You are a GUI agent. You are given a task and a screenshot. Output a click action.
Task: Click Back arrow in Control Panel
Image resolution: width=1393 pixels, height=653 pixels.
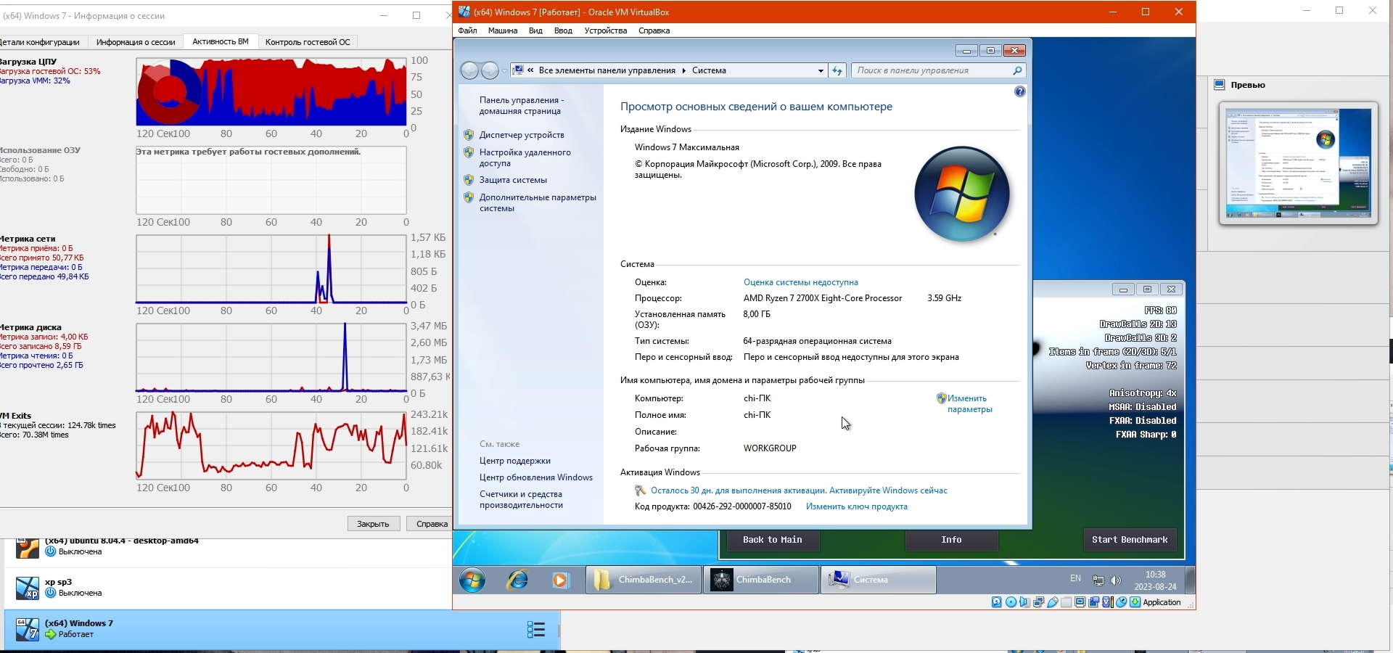(470, 70)
